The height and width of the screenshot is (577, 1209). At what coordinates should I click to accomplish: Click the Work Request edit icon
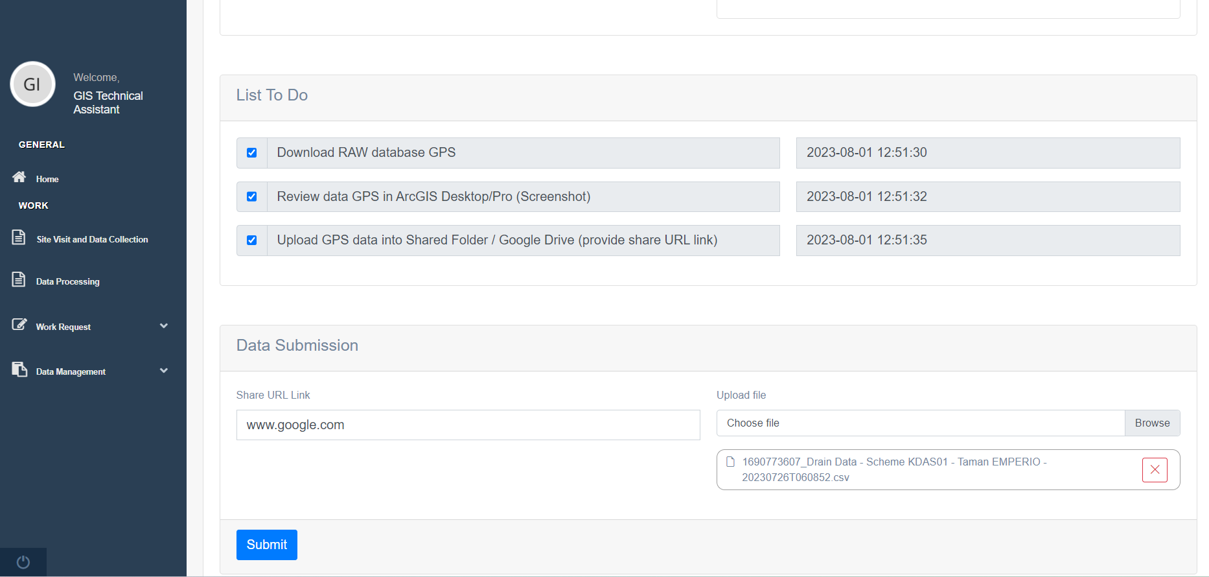coord(19,324)
